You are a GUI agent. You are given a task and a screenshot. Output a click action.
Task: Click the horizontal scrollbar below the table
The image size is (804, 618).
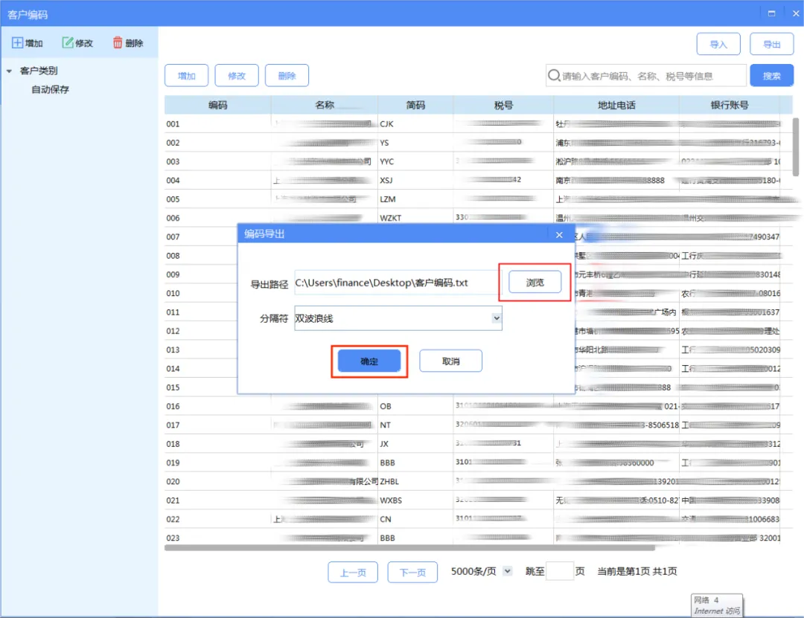409,548
